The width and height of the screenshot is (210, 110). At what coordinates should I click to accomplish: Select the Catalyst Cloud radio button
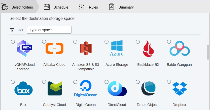(x=44, y=82)
